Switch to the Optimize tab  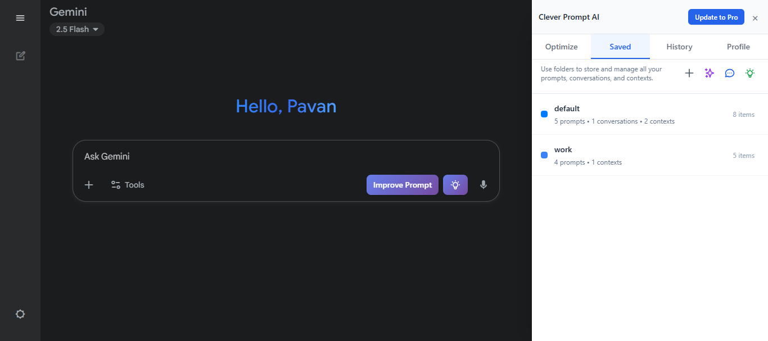coord(561,47)
